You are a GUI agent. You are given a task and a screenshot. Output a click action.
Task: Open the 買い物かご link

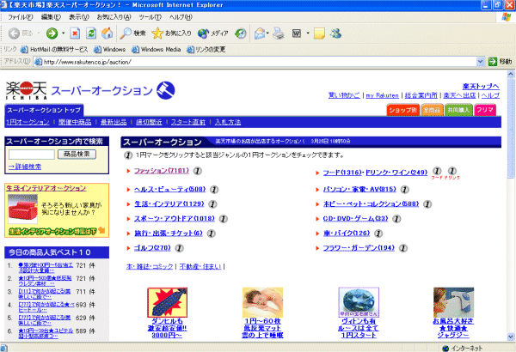tap(344, 95)
